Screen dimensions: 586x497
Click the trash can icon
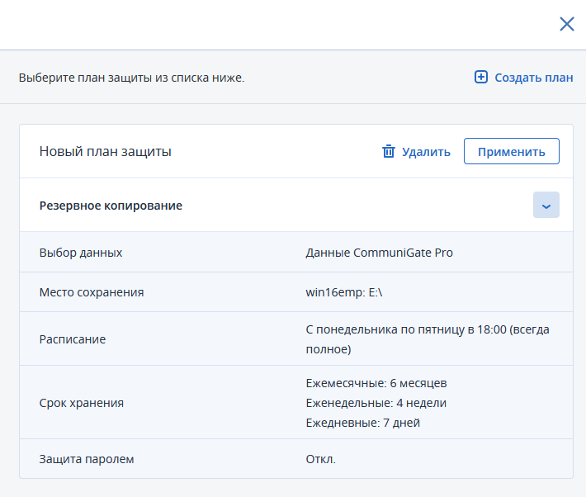click(389, 151)
